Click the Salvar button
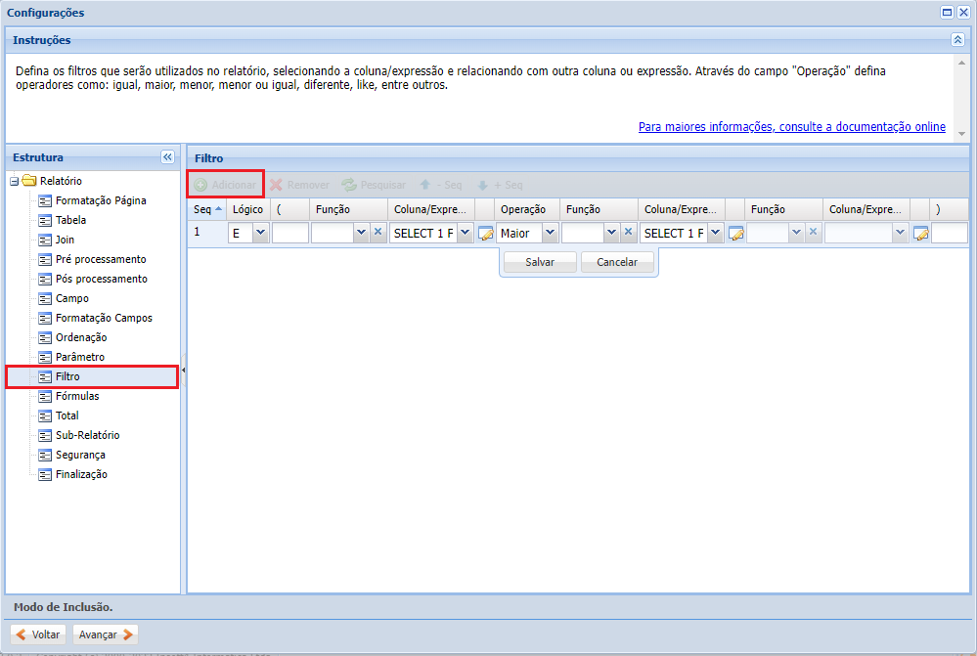The image size is (977, 656). tap(539, 262)
